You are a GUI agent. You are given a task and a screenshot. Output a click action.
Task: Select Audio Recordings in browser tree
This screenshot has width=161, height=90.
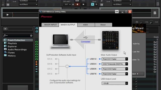click(x=17, y=49)
